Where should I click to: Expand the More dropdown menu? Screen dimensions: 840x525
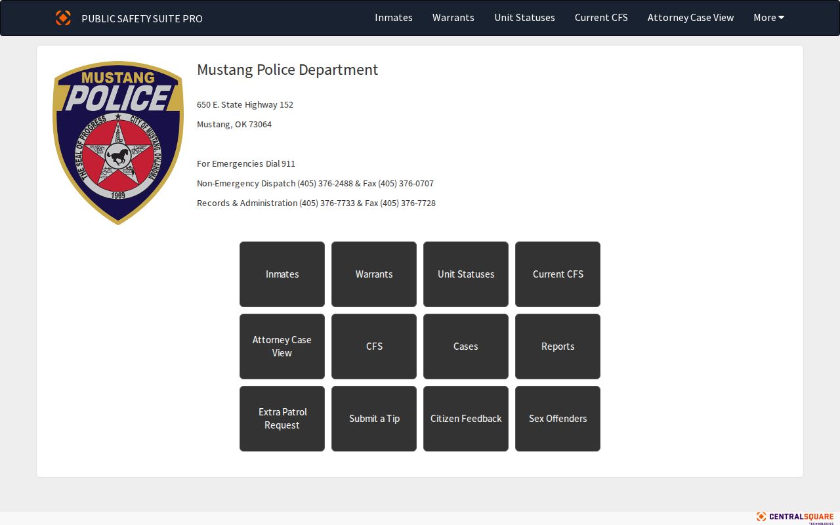pyautogui.click(x=769, y=18)
